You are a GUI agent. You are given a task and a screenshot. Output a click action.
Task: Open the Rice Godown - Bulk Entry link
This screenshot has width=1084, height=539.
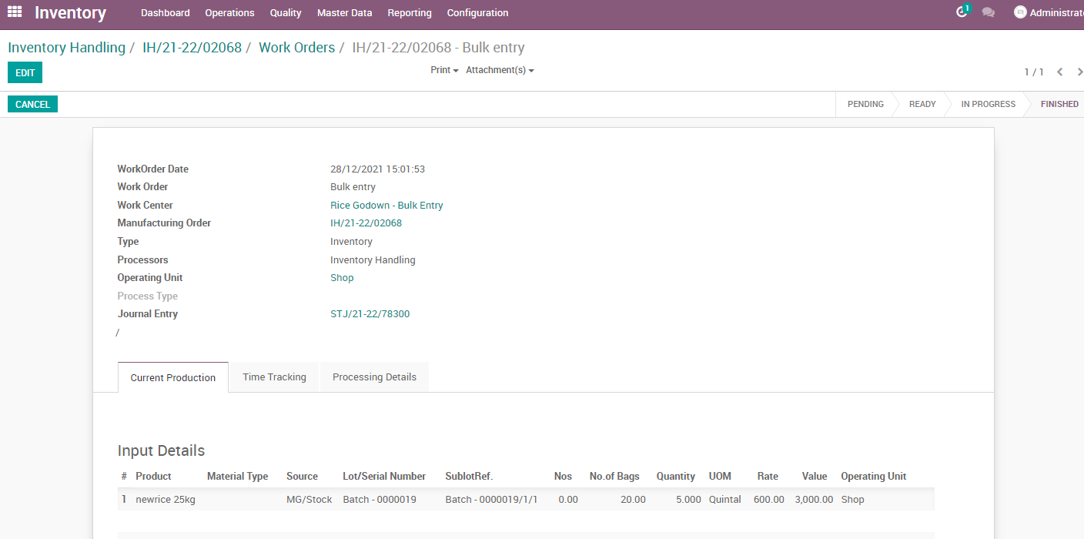tap(386, 205)
